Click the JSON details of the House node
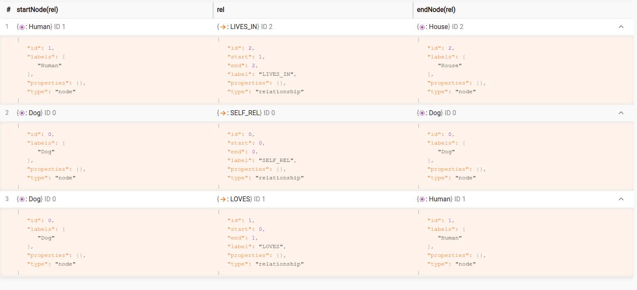 [456, 70]
